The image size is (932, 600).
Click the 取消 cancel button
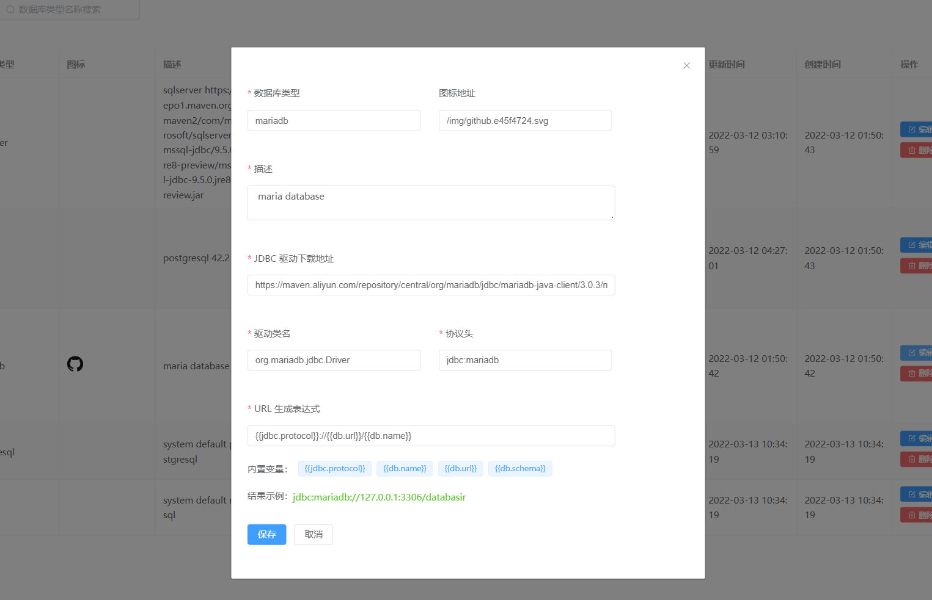pos(313,534)
